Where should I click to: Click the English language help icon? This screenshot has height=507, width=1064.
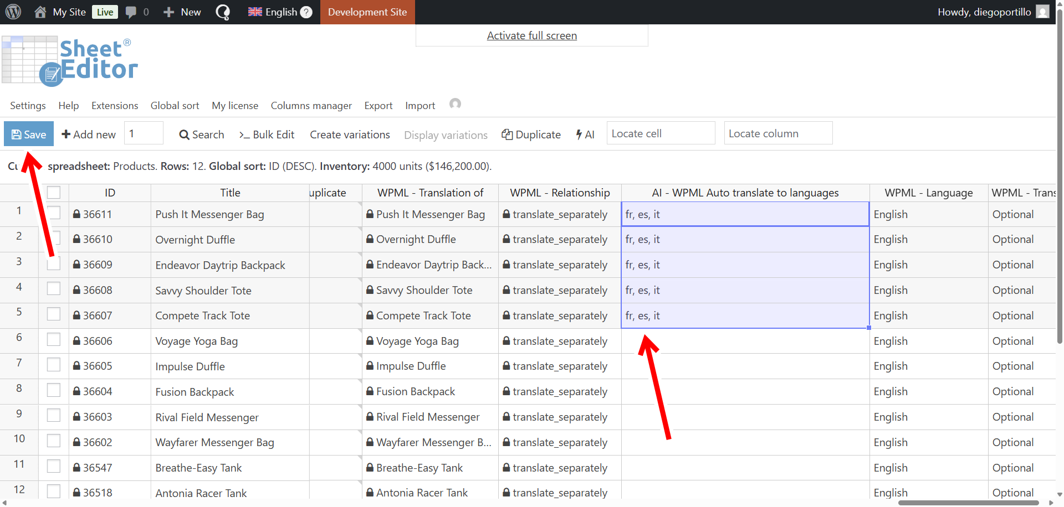[306, 12]
